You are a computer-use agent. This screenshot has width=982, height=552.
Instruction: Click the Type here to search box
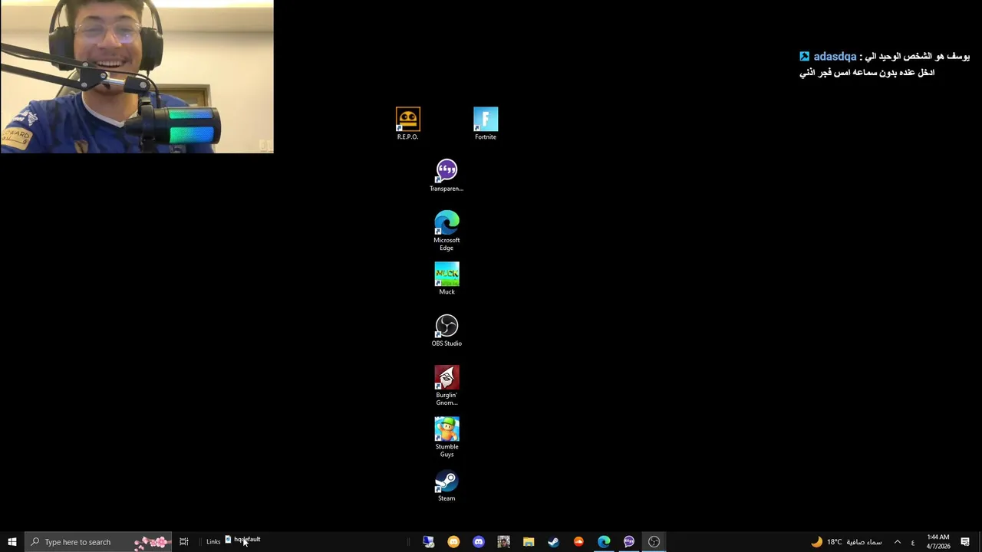click(x=98, y=542)
